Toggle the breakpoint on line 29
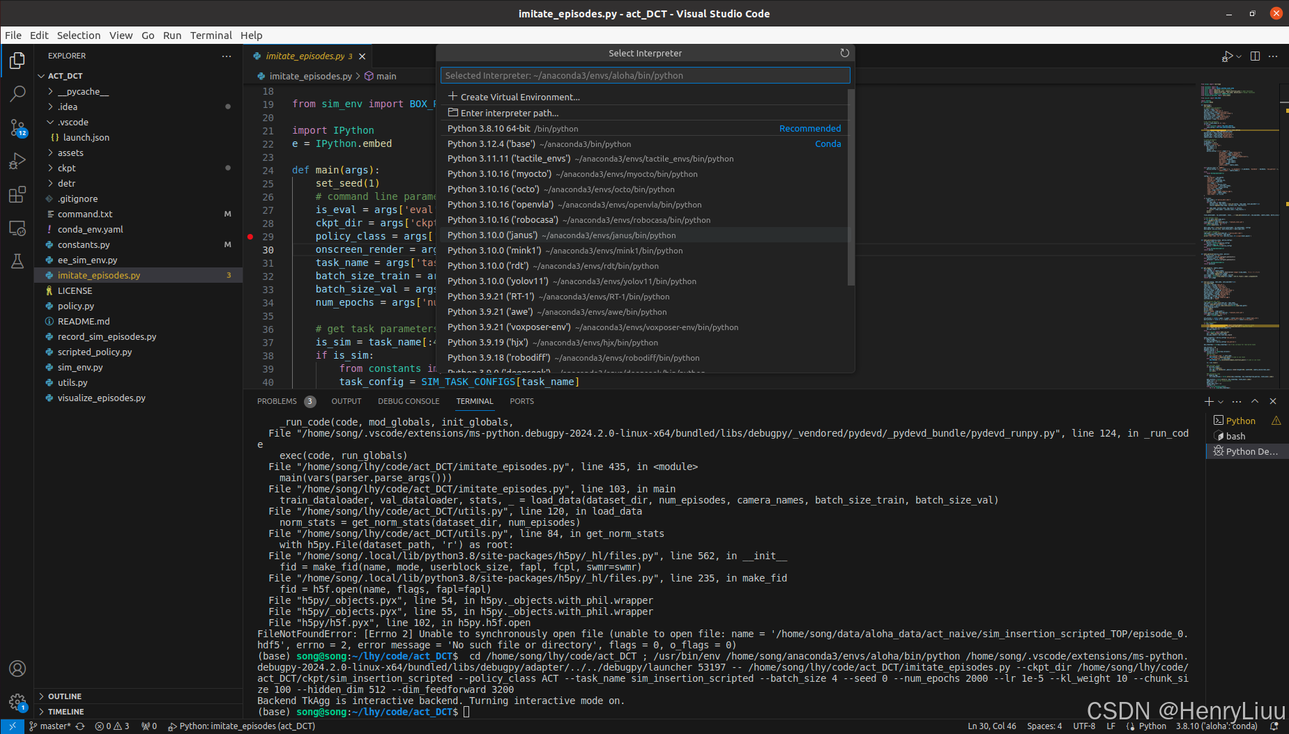This screenshot has height=734, width=1289. click(x=250, y=236)
